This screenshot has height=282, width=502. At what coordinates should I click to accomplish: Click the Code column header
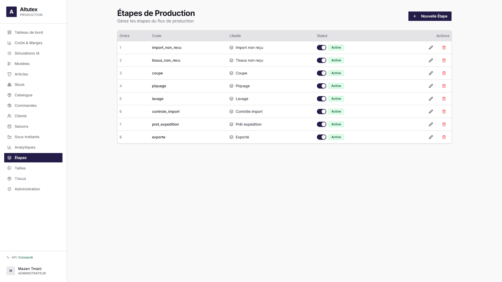click(x=157, y=36)
